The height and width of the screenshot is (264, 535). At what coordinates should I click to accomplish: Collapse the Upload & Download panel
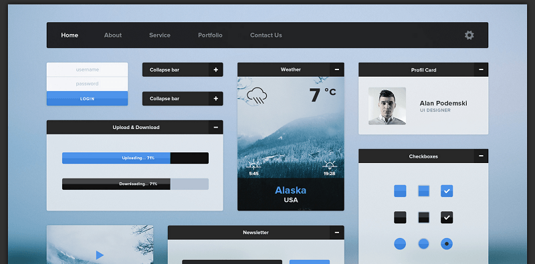coord(215,127)
